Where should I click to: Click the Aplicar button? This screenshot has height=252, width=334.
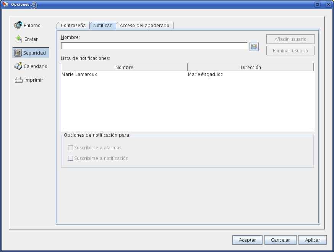pyautogui.click(x=313, y=240)
